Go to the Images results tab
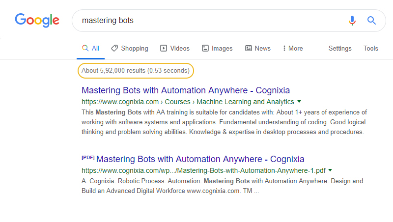 coord(217,48)
